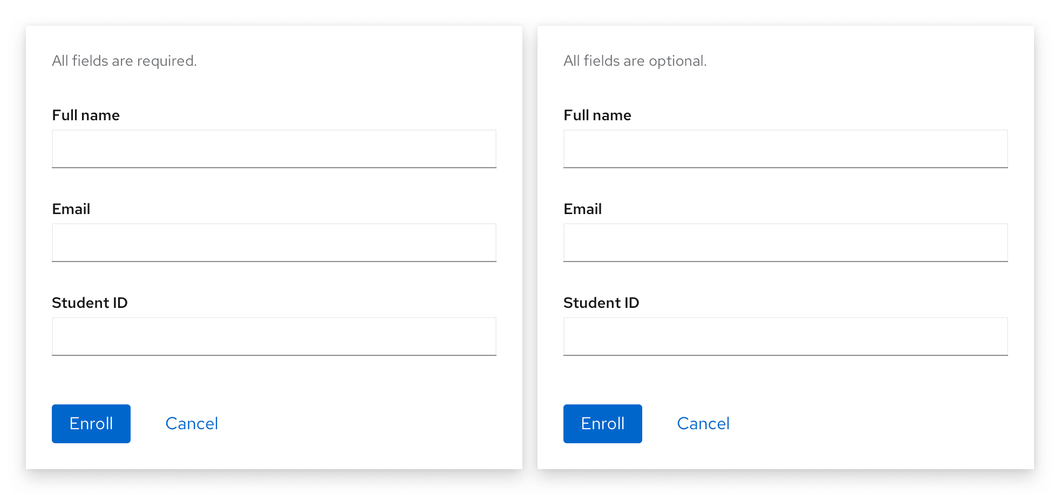Click the Email label in required form

[x=71, y=209]
